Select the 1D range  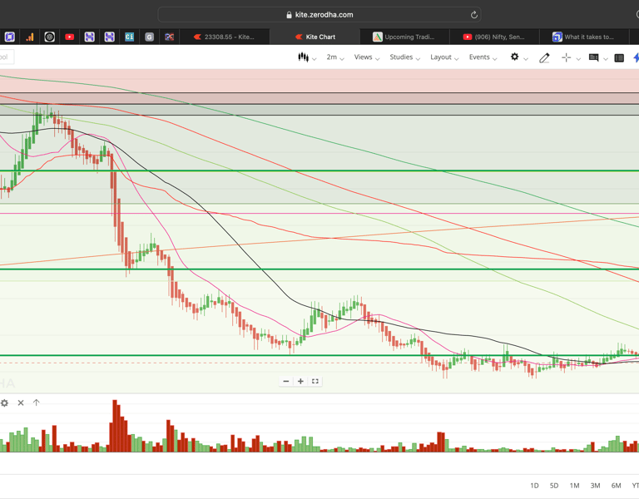pyautogui.click(x=534, y=486)
